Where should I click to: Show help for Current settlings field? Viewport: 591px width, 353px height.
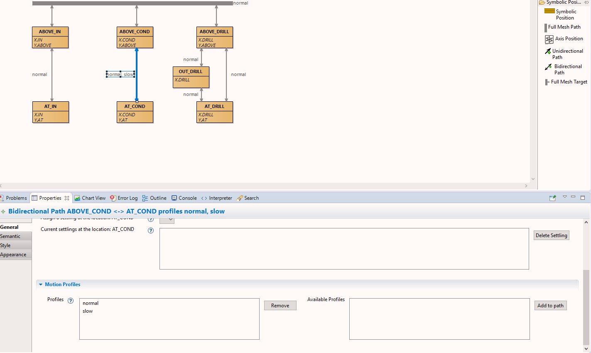pos(151,230)
